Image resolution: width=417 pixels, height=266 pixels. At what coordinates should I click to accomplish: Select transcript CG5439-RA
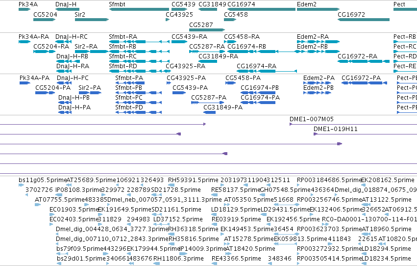pos(179,42)
